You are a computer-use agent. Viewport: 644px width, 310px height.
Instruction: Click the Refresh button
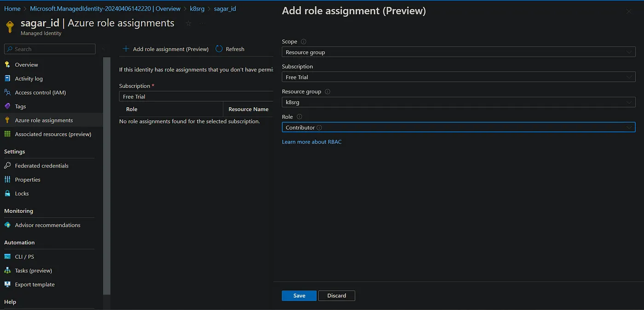pyautogui.click(x=230, y=49)
